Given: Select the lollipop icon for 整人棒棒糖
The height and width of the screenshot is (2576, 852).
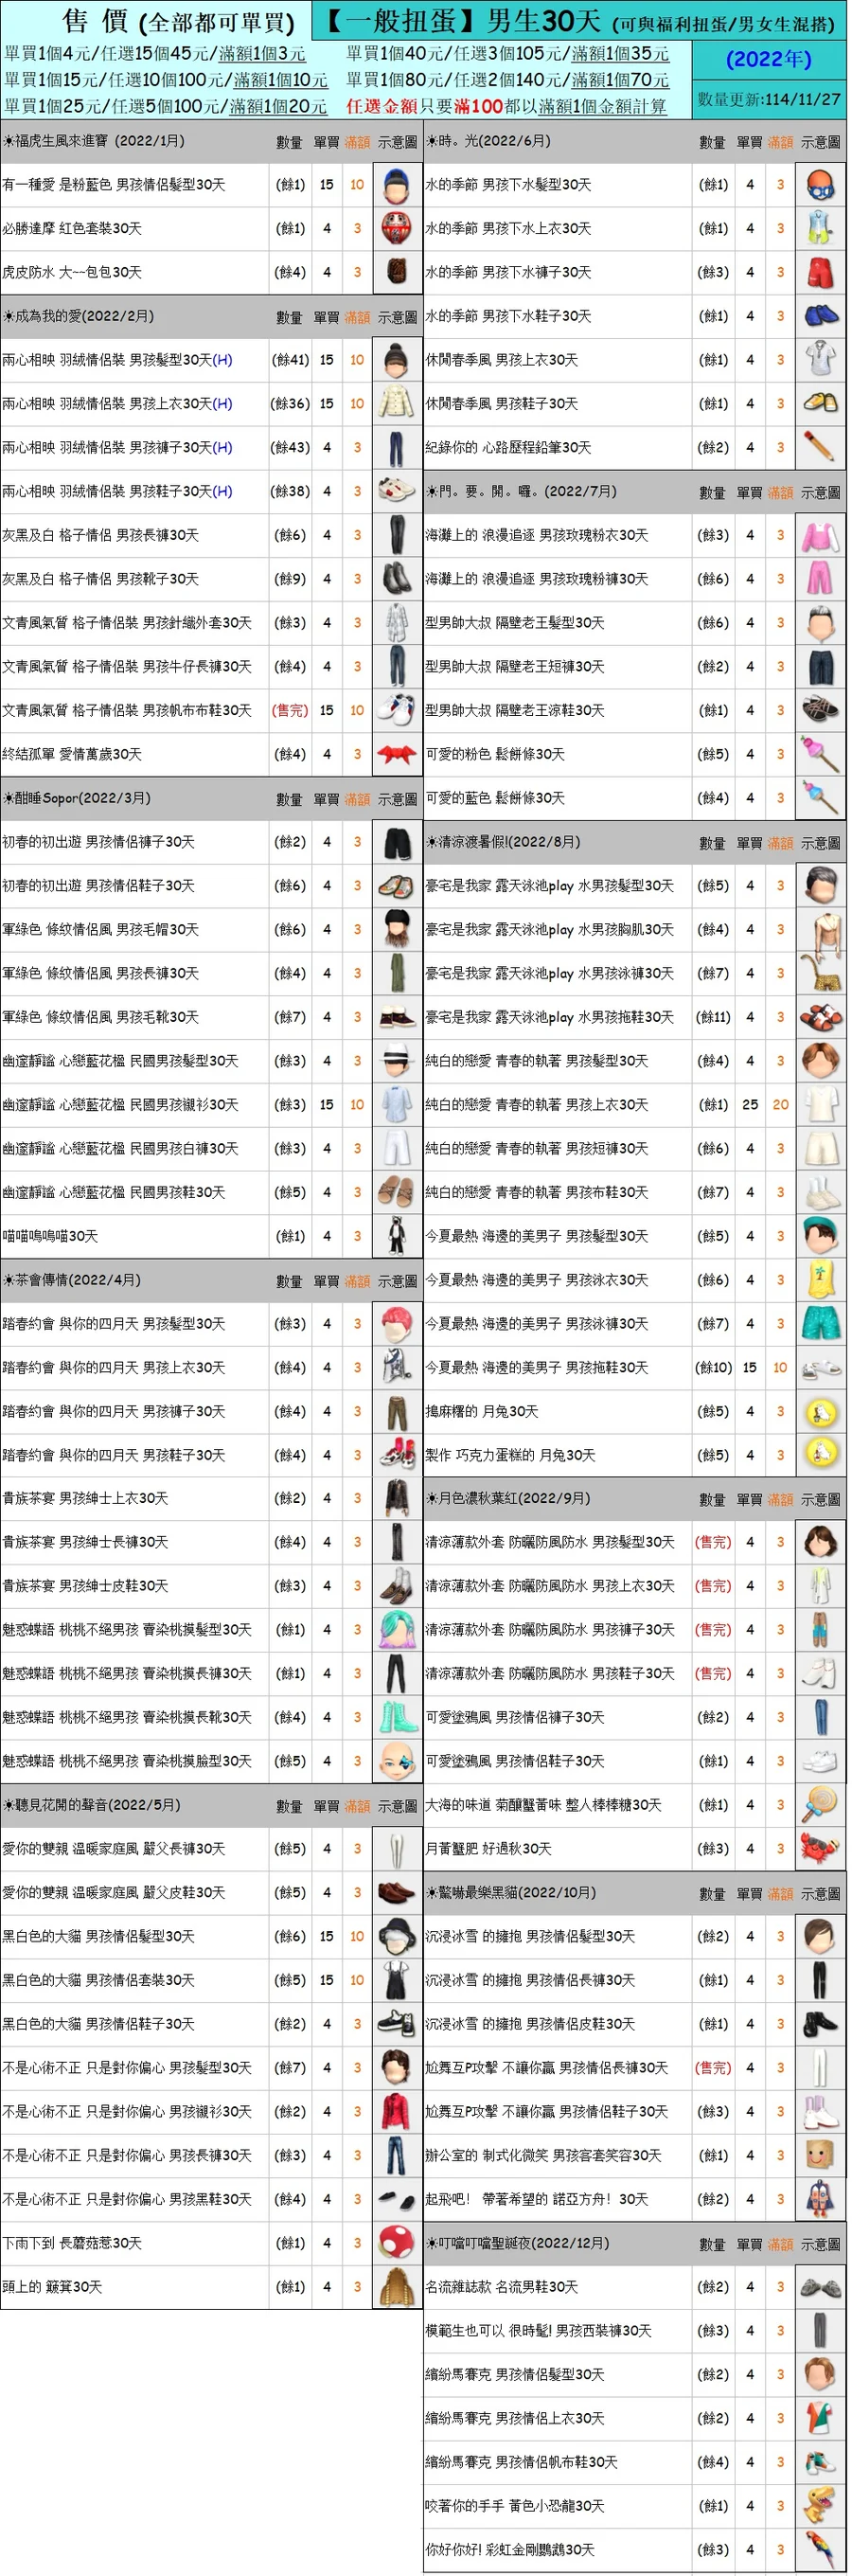Looking at the screenshot, I should click(x=819, y=1805).
